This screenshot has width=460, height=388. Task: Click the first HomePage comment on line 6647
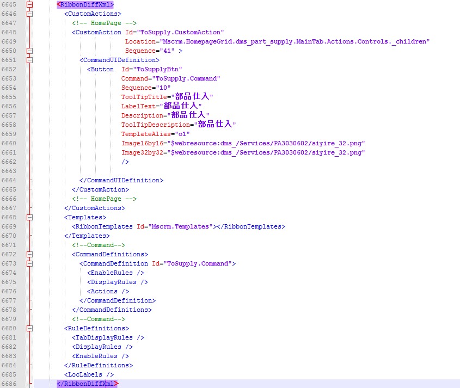point(104,23)
